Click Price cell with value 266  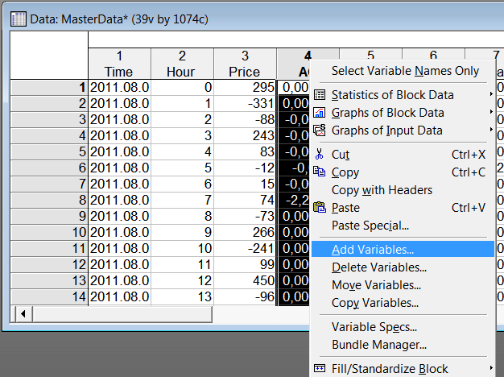(x=245, y=232)
